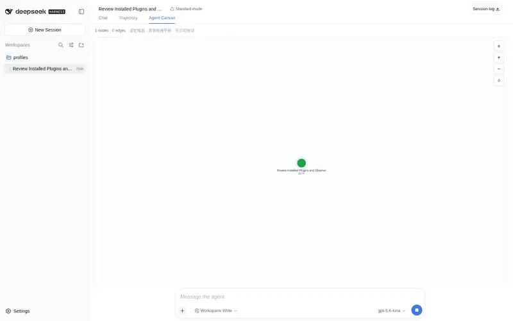Click the session title in the header
This screenshot has height=321, width=513.
(130, 9)
